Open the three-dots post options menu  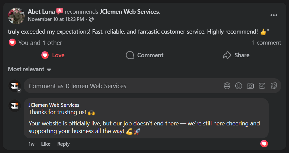(x=274, y=15)
